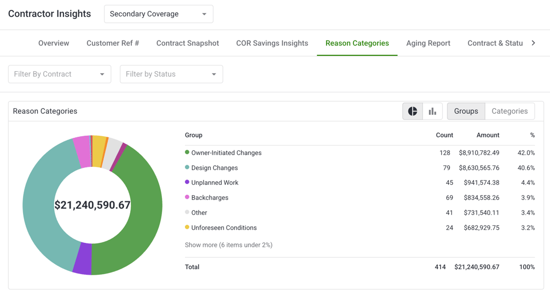Screen dimensions: 550x296
Task: Click the purple Unplanned Work legend dot
Action: tap(187, 182)
